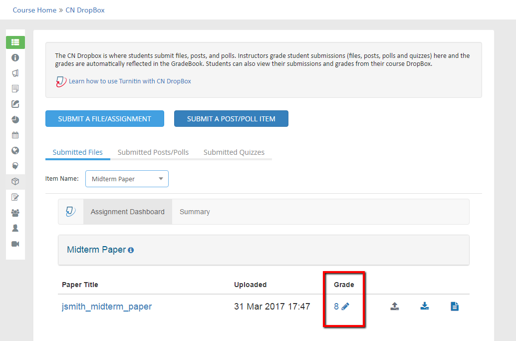This screenshot has height=341, width=516.
Task: Click the document icon for jsmith_midterm_paper
Action: point(455,307)
